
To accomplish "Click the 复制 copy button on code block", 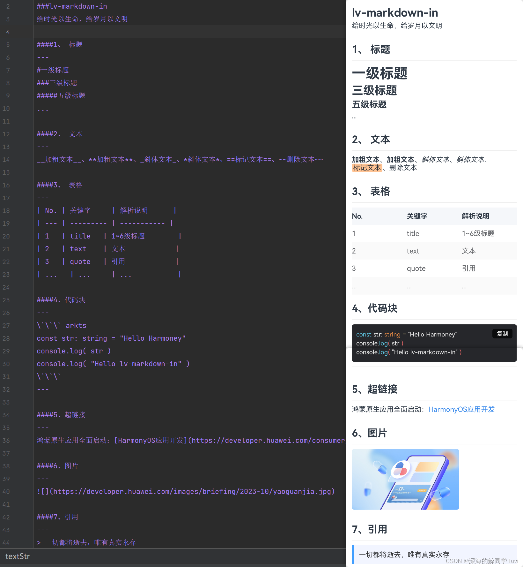I will click(502, 334).
